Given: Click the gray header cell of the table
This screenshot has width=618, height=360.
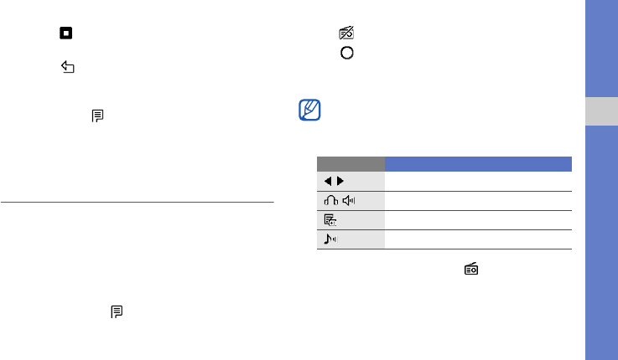Looking at the screenshot, I should click(351, 164).
